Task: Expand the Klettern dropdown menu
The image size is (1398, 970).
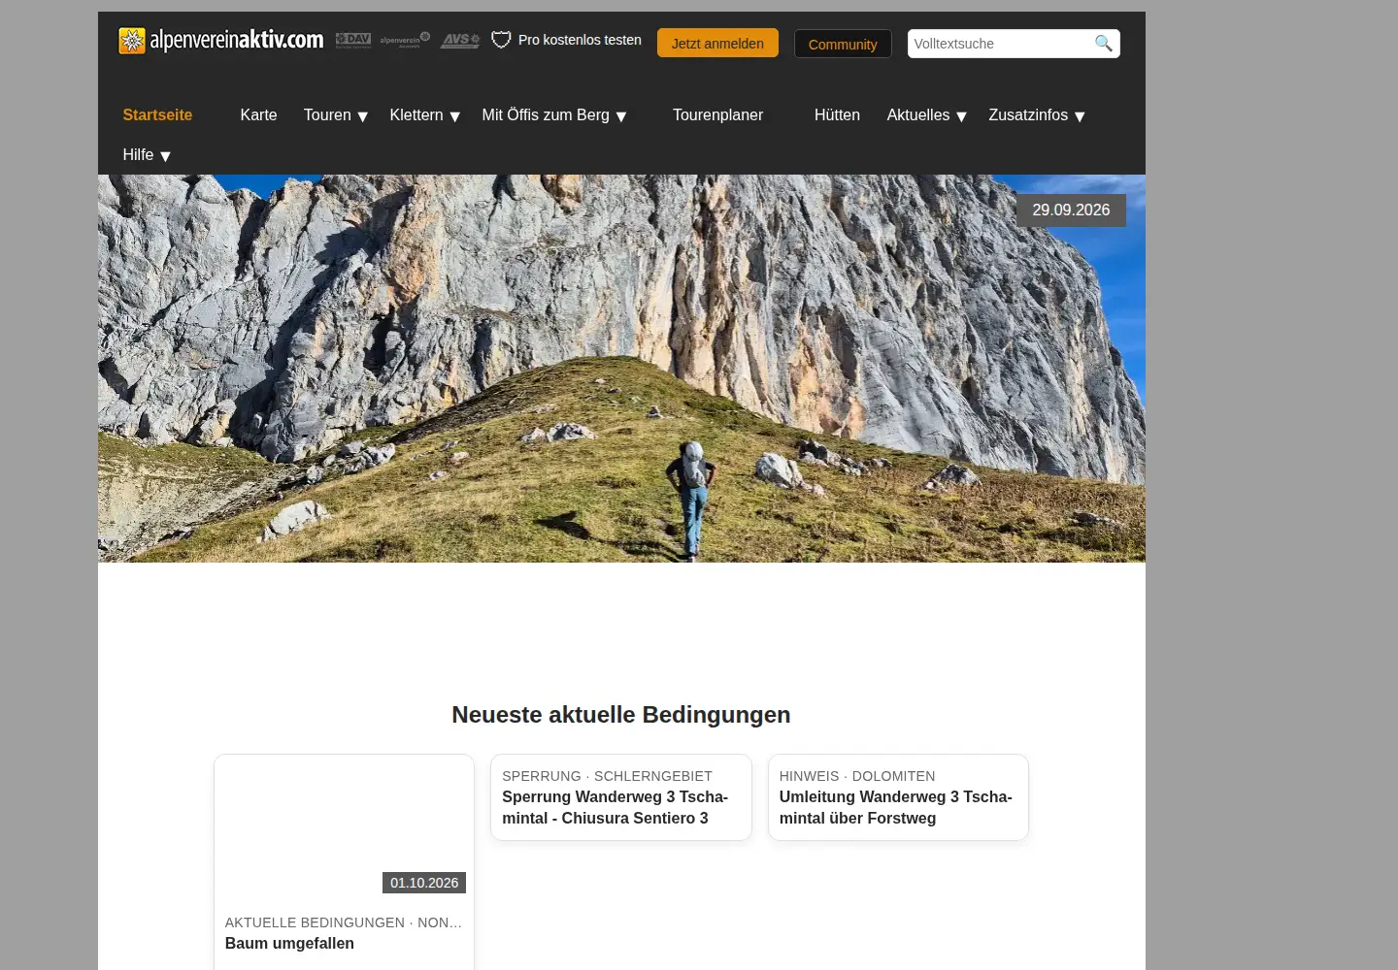Action: coord(424,115)
